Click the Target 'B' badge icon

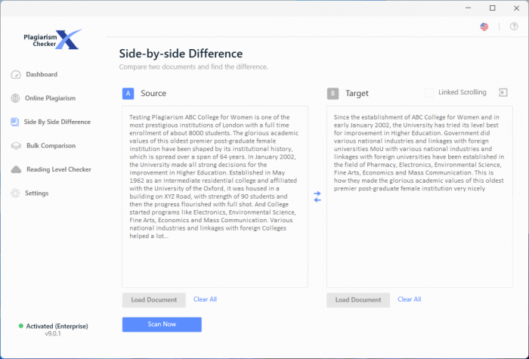click(333, 94)
